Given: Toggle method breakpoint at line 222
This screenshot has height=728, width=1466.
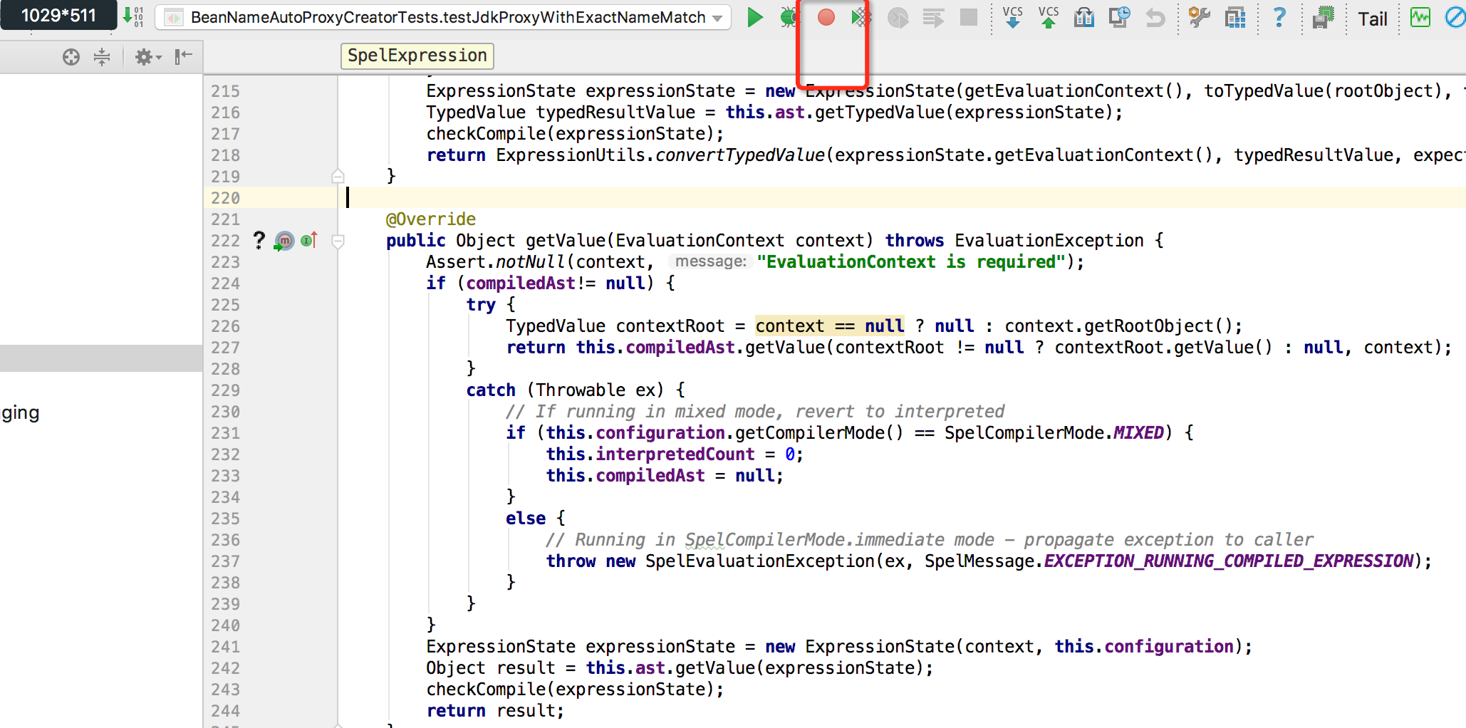Looking at the screenshot, I should [x=284, y=241].
